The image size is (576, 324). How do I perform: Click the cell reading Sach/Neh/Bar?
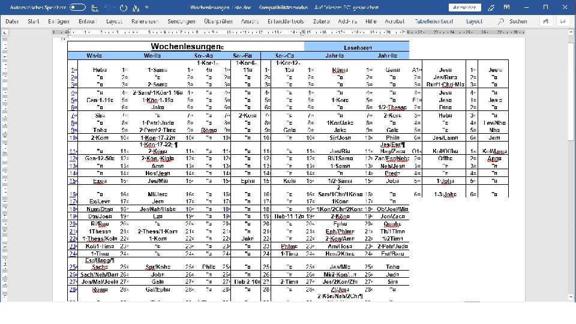[x=100, y=274]
